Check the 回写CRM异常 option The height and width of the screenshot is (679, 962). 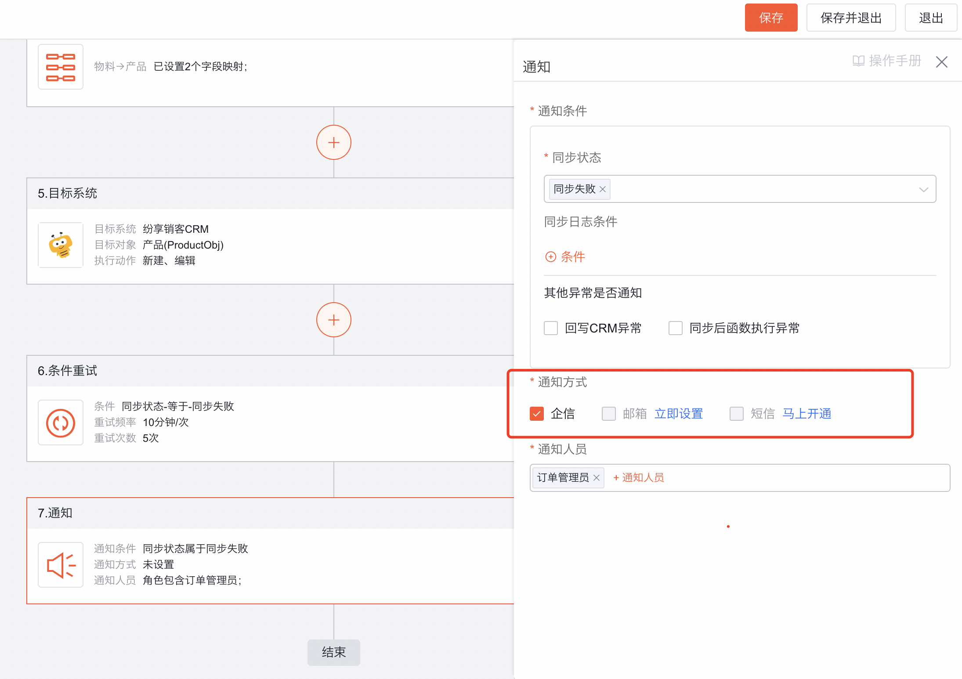tap(550, 328)
